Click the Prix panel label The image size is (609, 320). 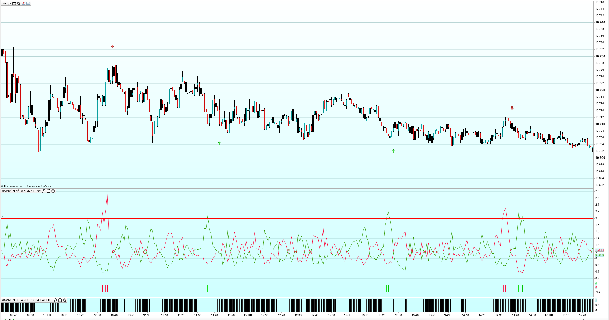(4, 3)
